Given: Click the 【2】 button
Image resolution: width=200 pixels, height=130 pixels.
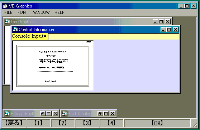Looking at the screenshot, I should 63,123.
